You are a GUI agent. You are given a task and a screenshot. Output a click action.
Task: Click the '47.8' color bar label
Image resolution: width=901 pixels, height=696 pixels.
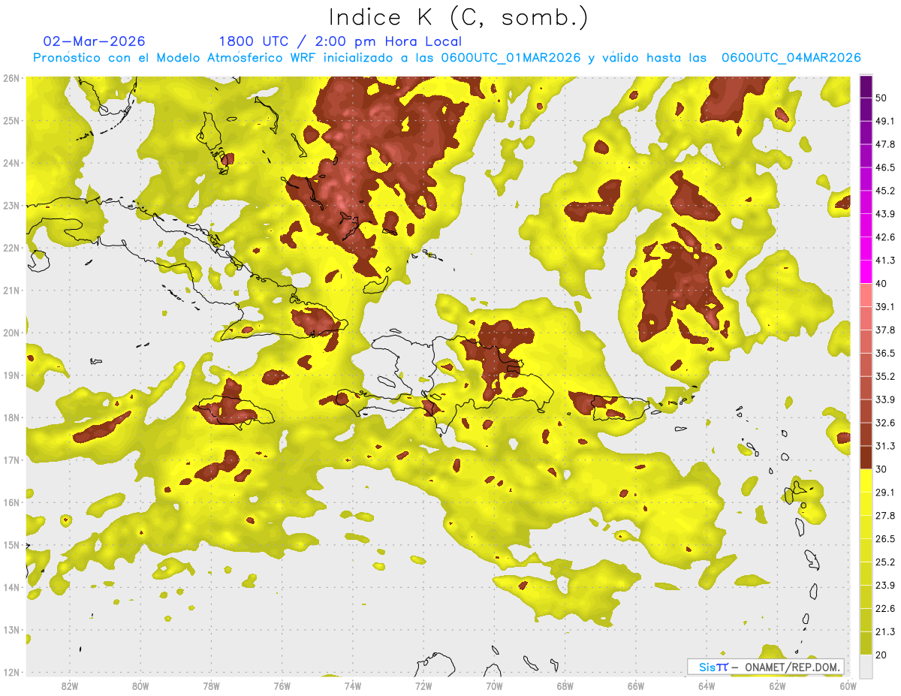pyautogui.click(x=884, y=144)
